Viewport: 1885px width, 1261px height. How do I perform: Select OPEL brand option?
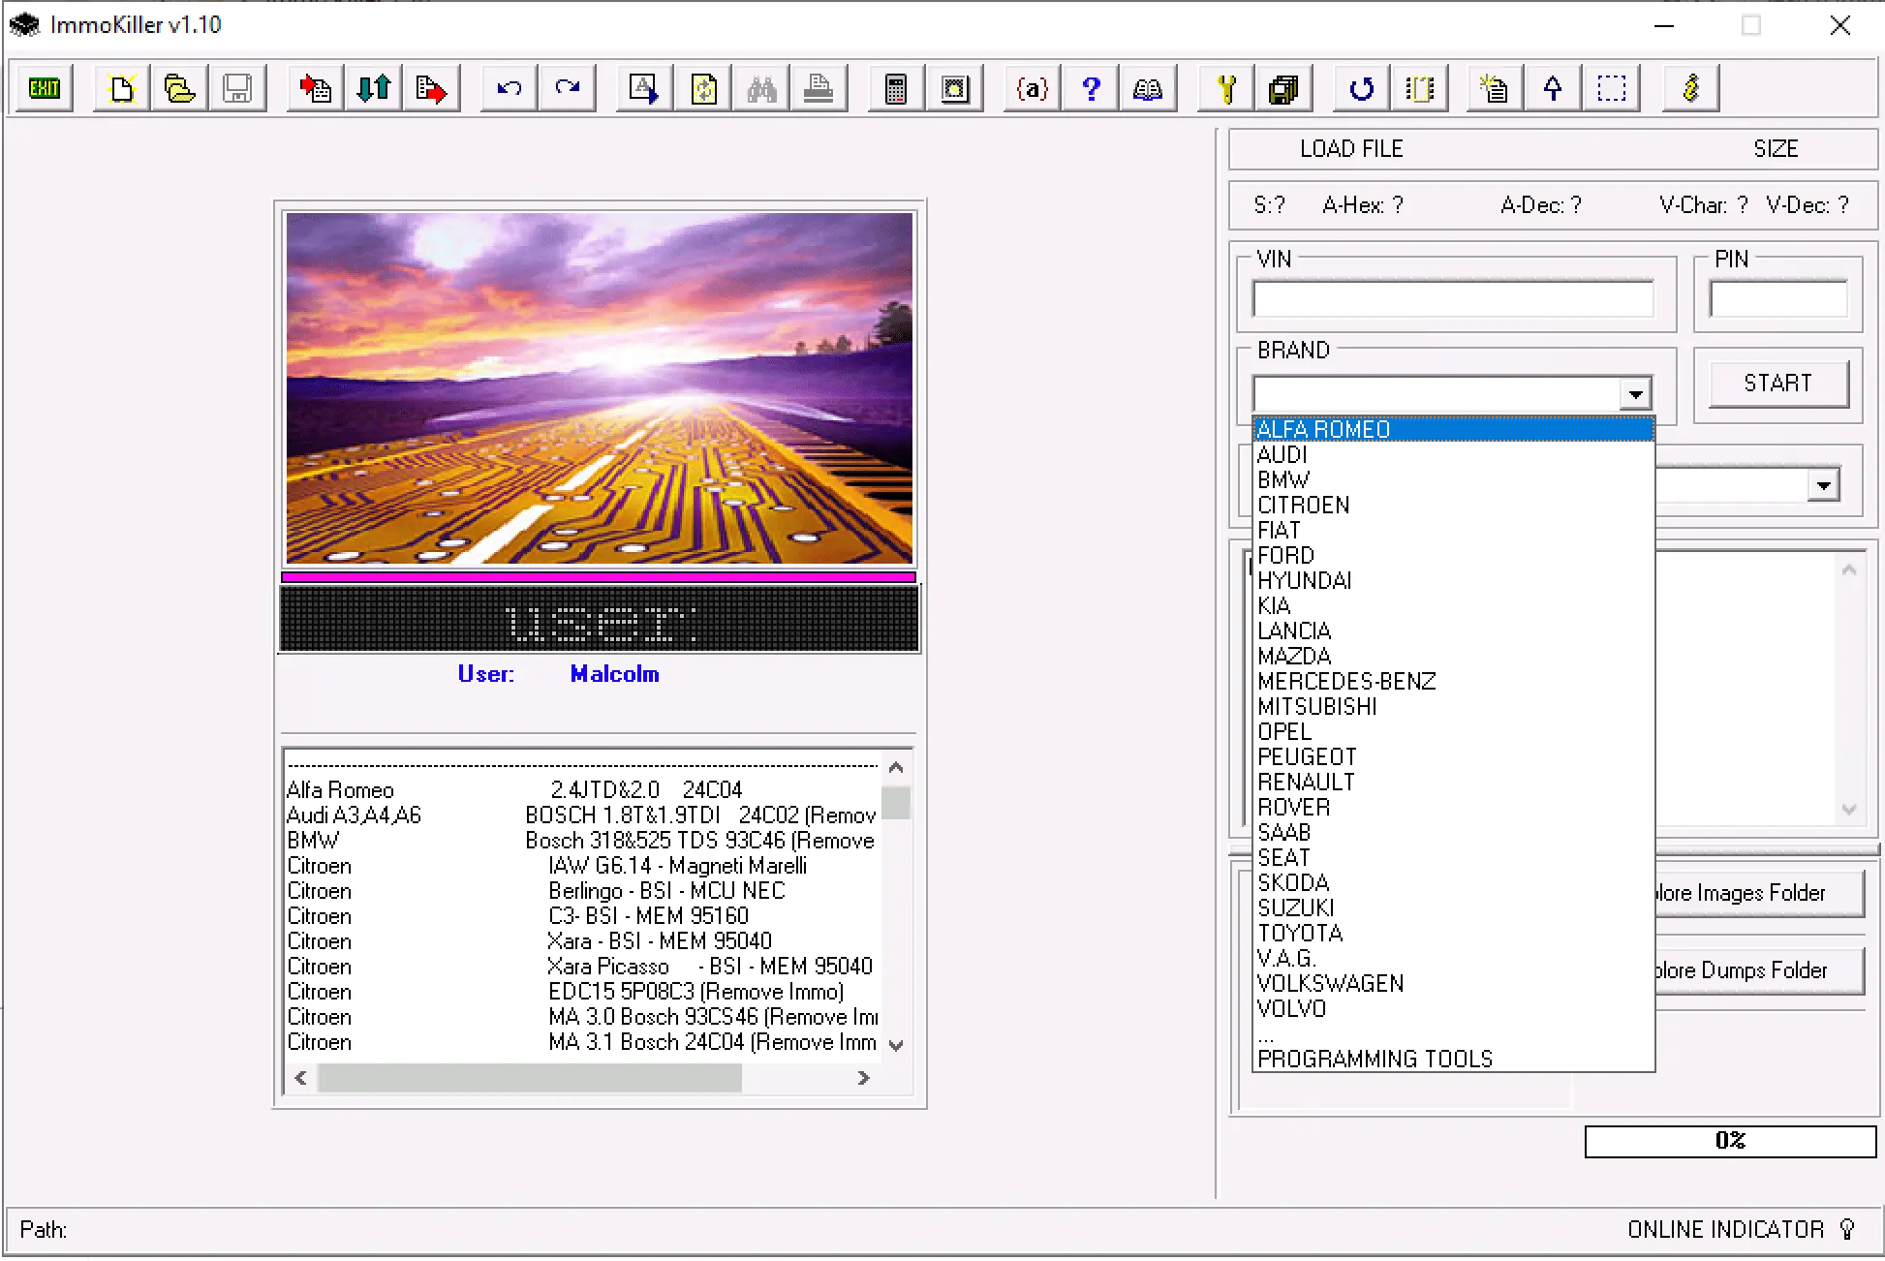coord(1453,731)
